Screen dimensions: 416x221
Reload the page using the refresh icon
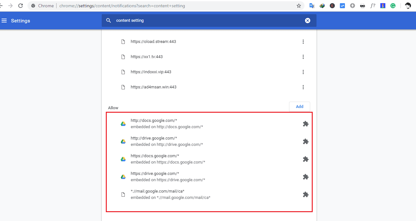coord(21,6)
